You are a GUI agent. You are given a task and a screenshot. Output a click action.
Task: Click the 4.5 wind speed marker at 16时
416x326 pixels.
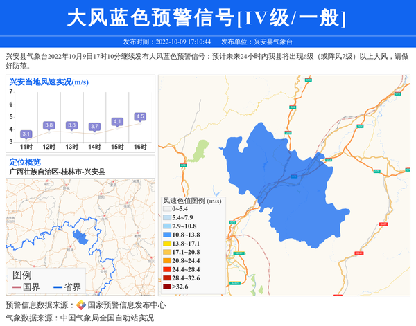tap(140, 116)
